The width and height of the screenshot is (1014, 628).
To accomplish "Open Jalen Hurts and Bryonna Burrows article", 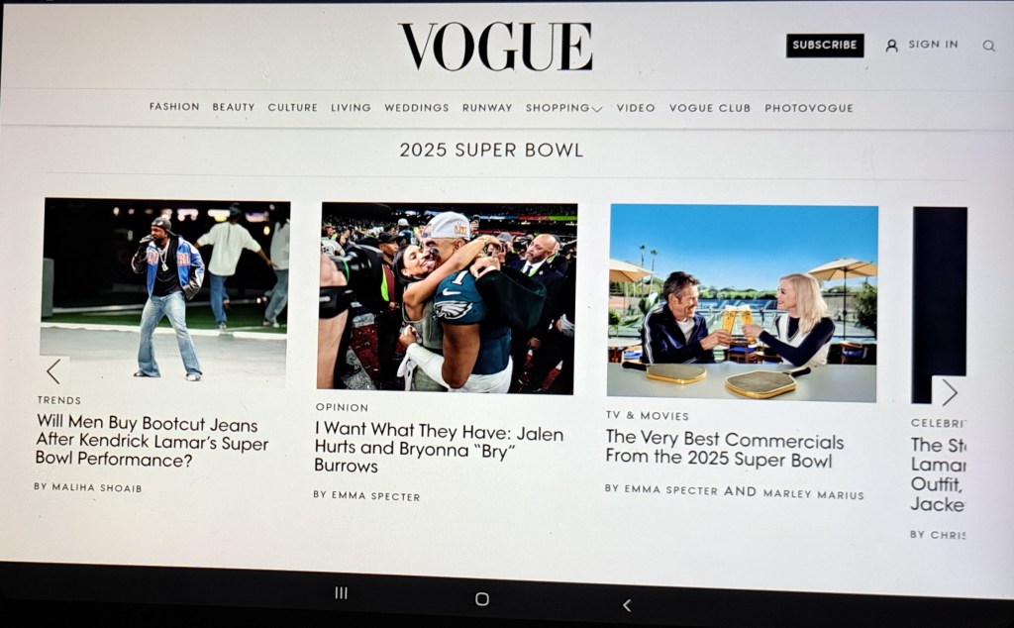I will (x=439, y=447).
